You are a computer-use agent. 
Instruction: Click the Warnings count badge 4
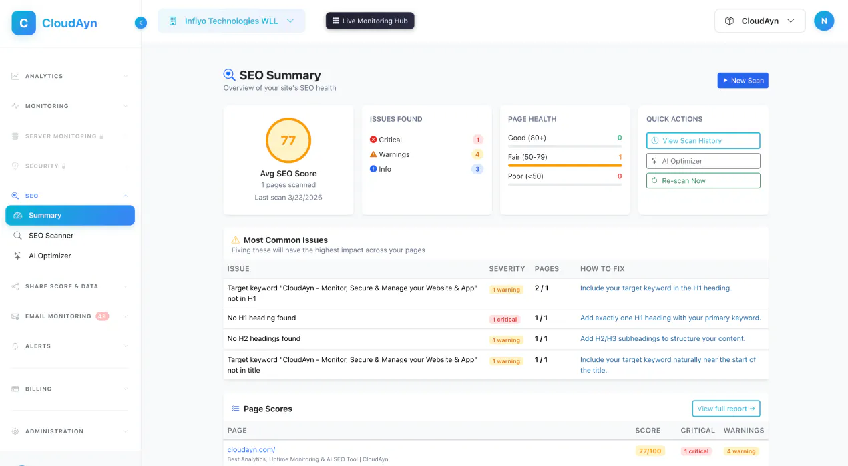click(x=477, y=154)
